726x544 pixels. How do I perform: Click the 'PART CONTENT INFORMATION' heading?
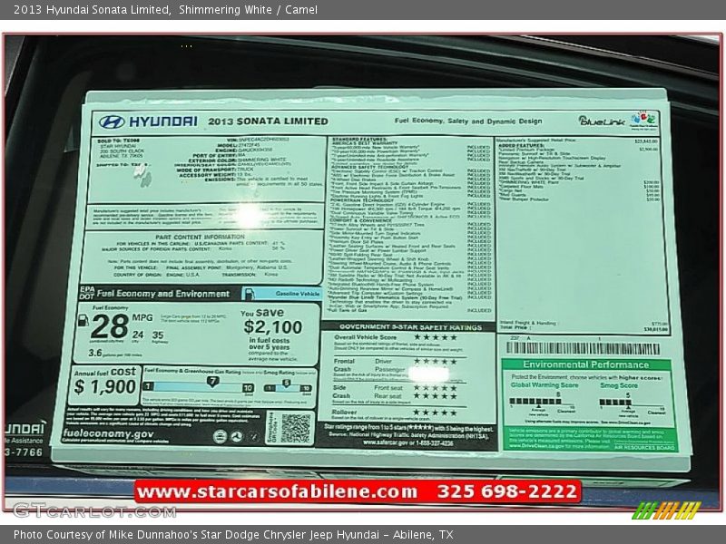click(200, 237)
